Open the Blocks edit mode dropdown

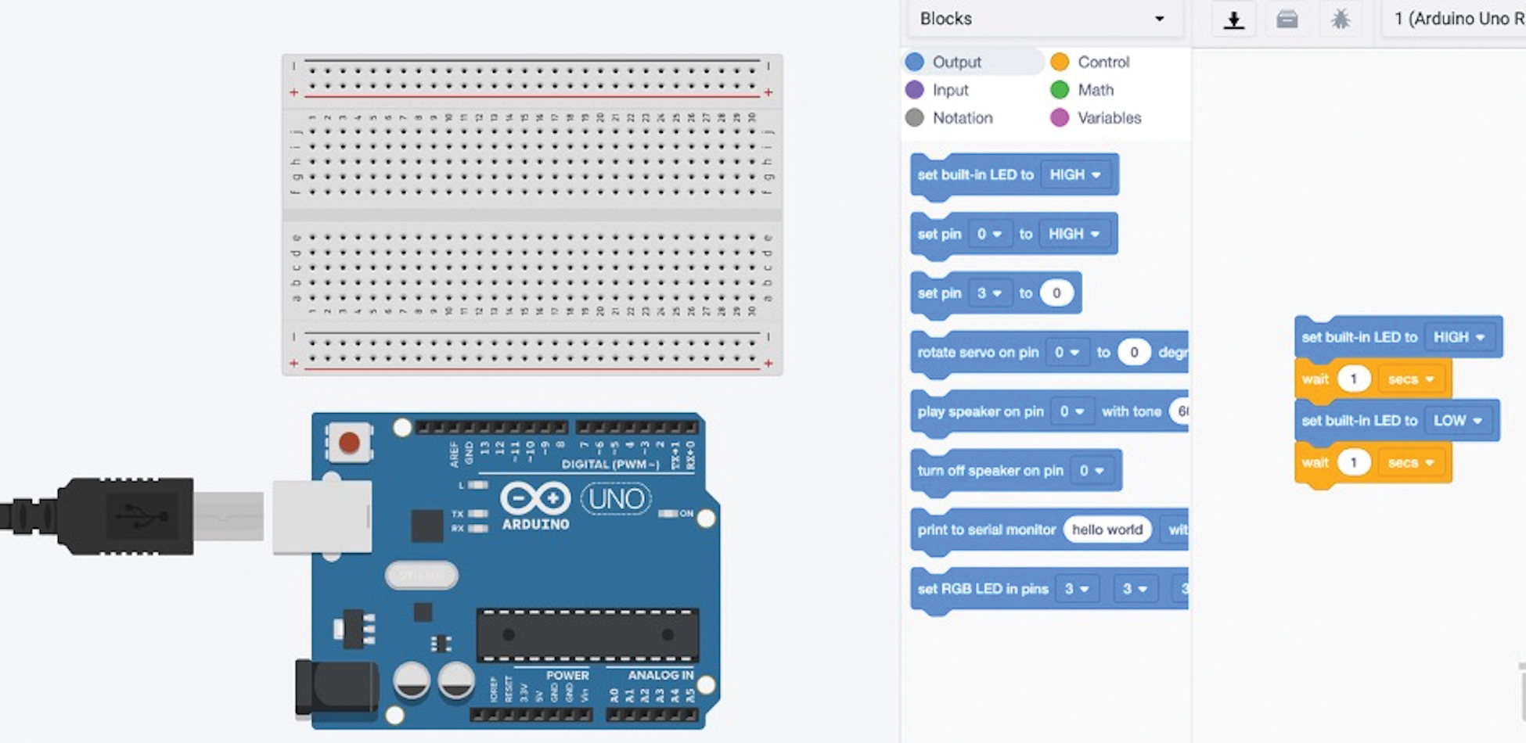pyautogui.click(x=1045, y=19)
